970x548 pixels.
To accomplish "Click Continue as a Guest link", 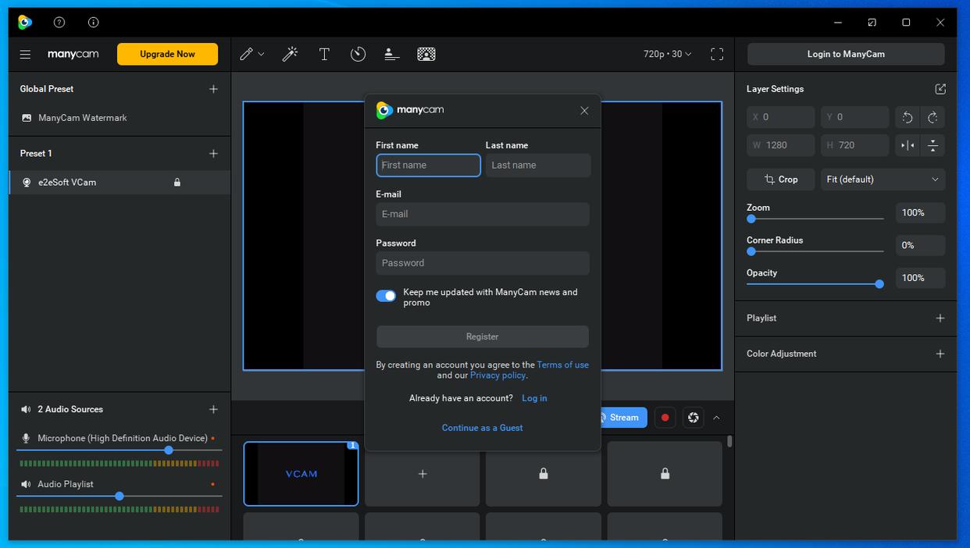I will pyautogui.click(x=482, y=428).
